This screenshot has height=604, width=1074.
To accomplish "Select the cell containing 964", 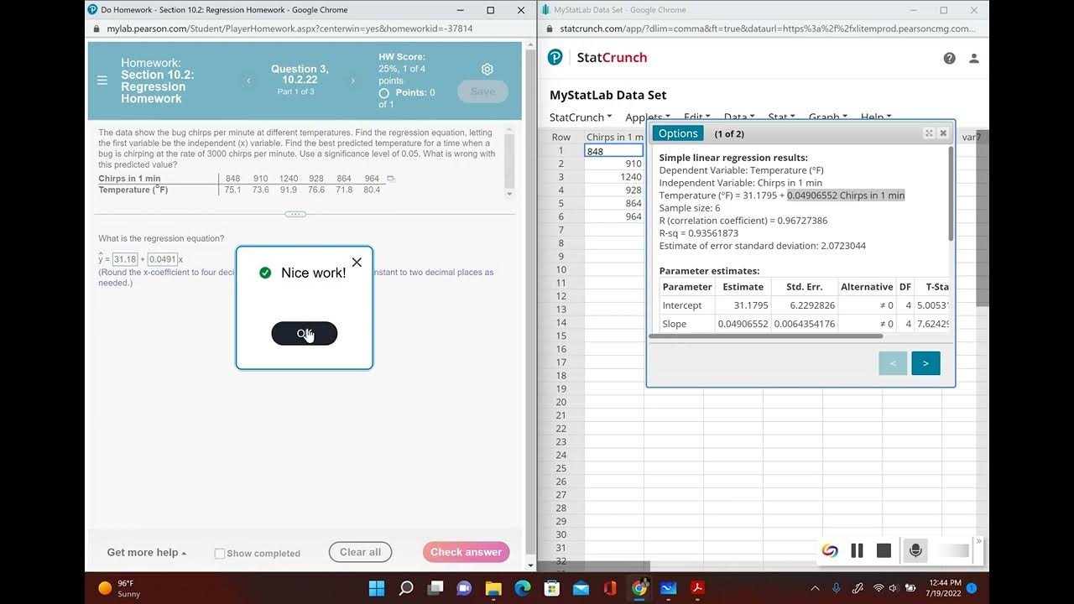I will pos(614,216).
